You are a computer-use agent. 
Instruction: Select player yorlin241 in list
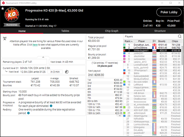click(x=152, y=53)
